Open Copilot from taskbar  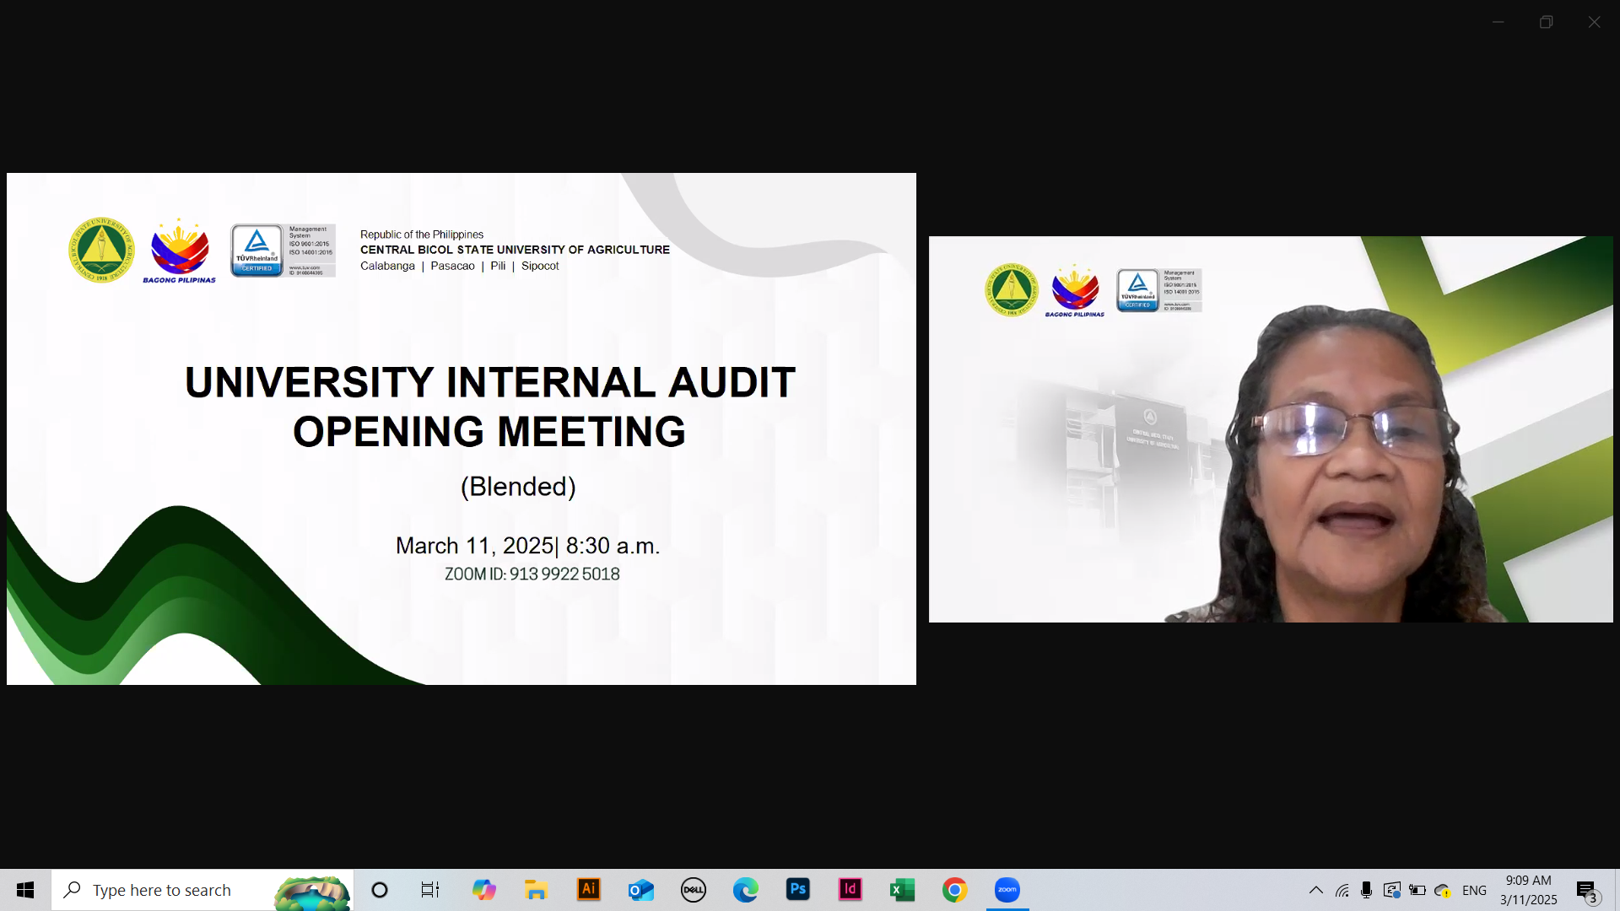coord(484,890)
